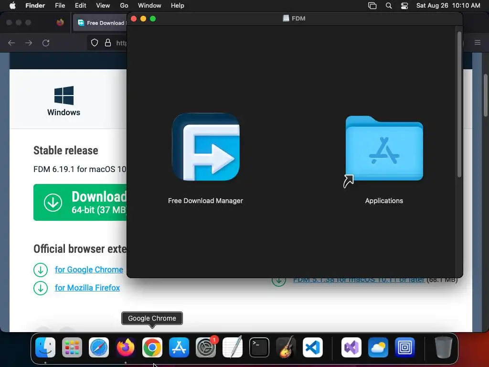
Task: Click the 'Windows' platform label
Action: point(64,112)
